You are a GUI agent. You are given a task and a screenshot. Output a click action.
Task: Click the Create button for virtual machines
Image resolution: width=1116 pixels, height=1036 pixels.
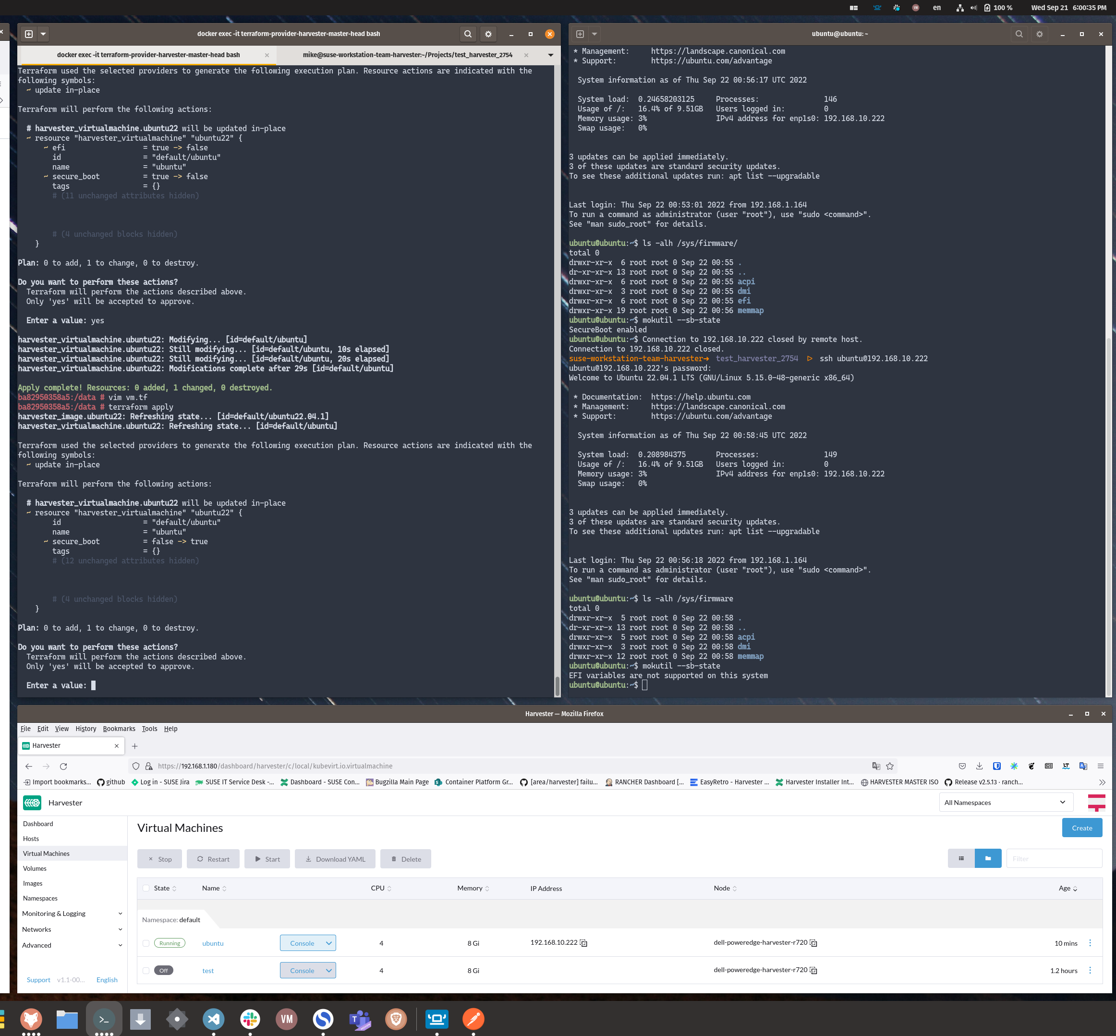(x=1081, y=828)
